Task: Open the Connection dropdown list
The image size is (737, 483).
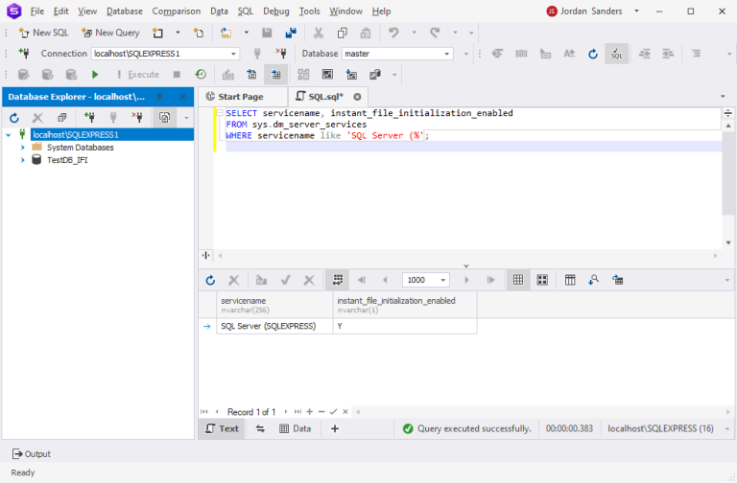Action: [x=232, y=54]
